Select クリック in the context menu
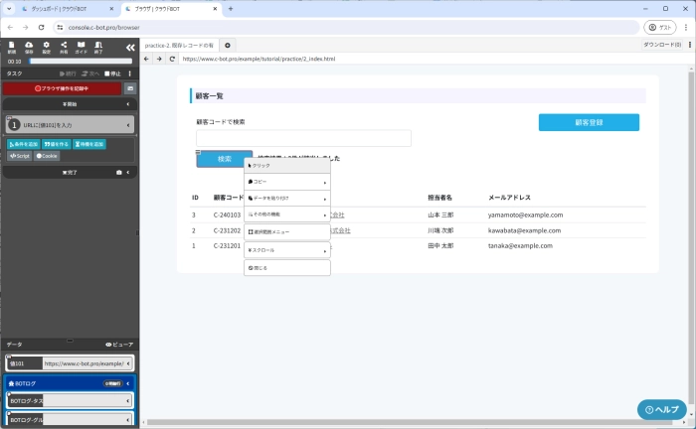696x429 pixels. point(286,166)
